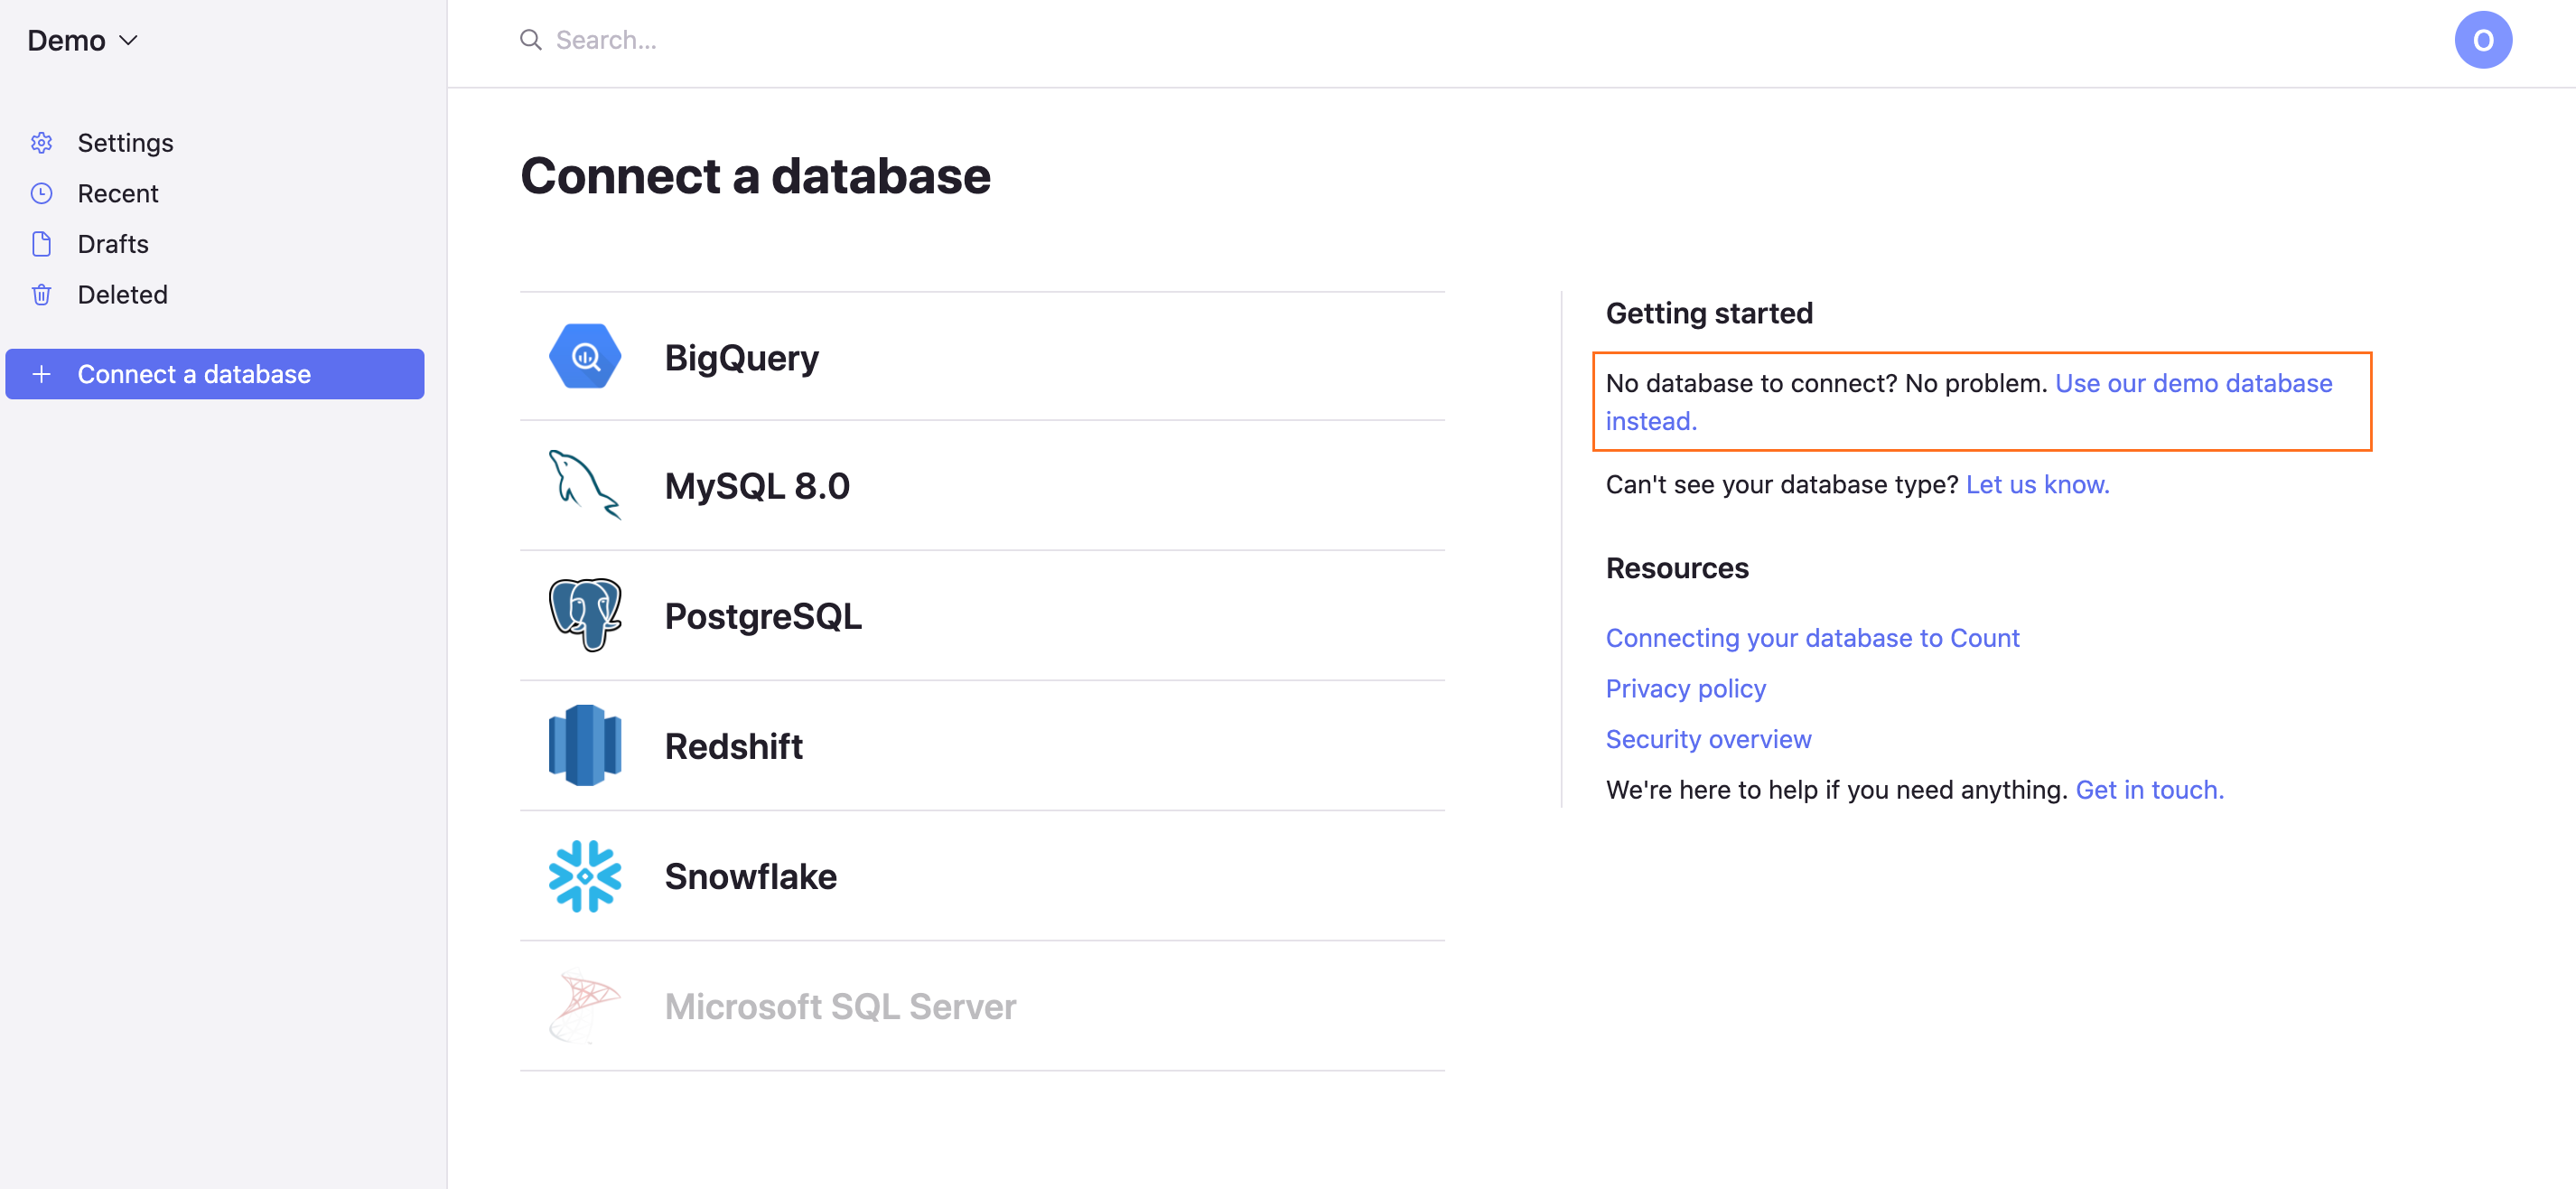This screenshot has width=2576, height=1189.
Task: Click the Resources heading
Action: point(1677,568)
